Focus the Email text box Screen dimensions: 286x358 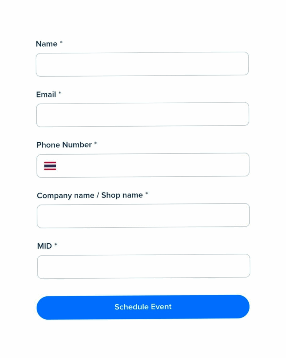(x=142, y=115)
